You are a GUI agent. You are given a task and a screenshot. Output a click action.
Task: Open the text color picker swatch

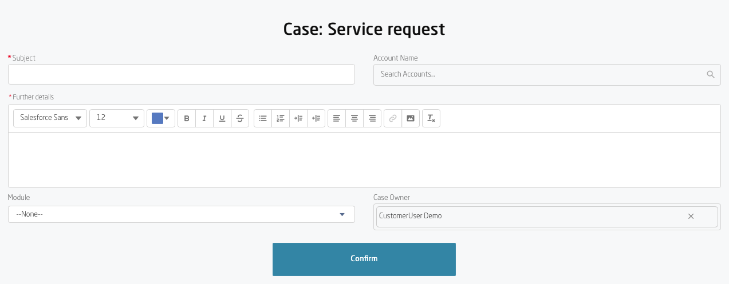pos(161,118)
